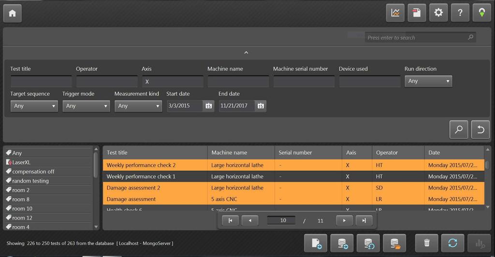Open Run direction dropdown

[428, 81]
